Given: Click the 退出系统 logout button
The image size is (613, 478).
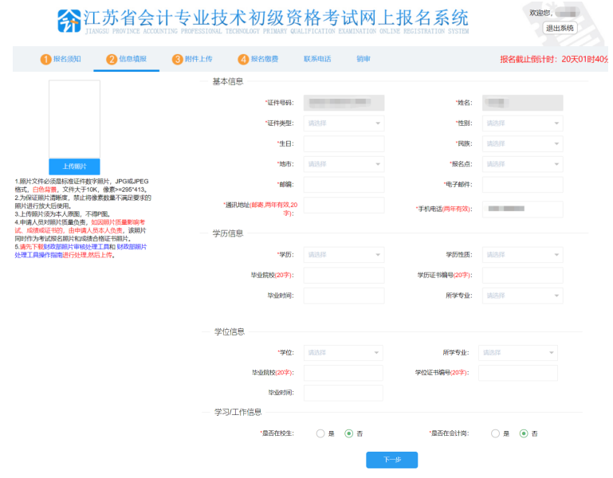Looking at the screenshot, I should [560, 28].
